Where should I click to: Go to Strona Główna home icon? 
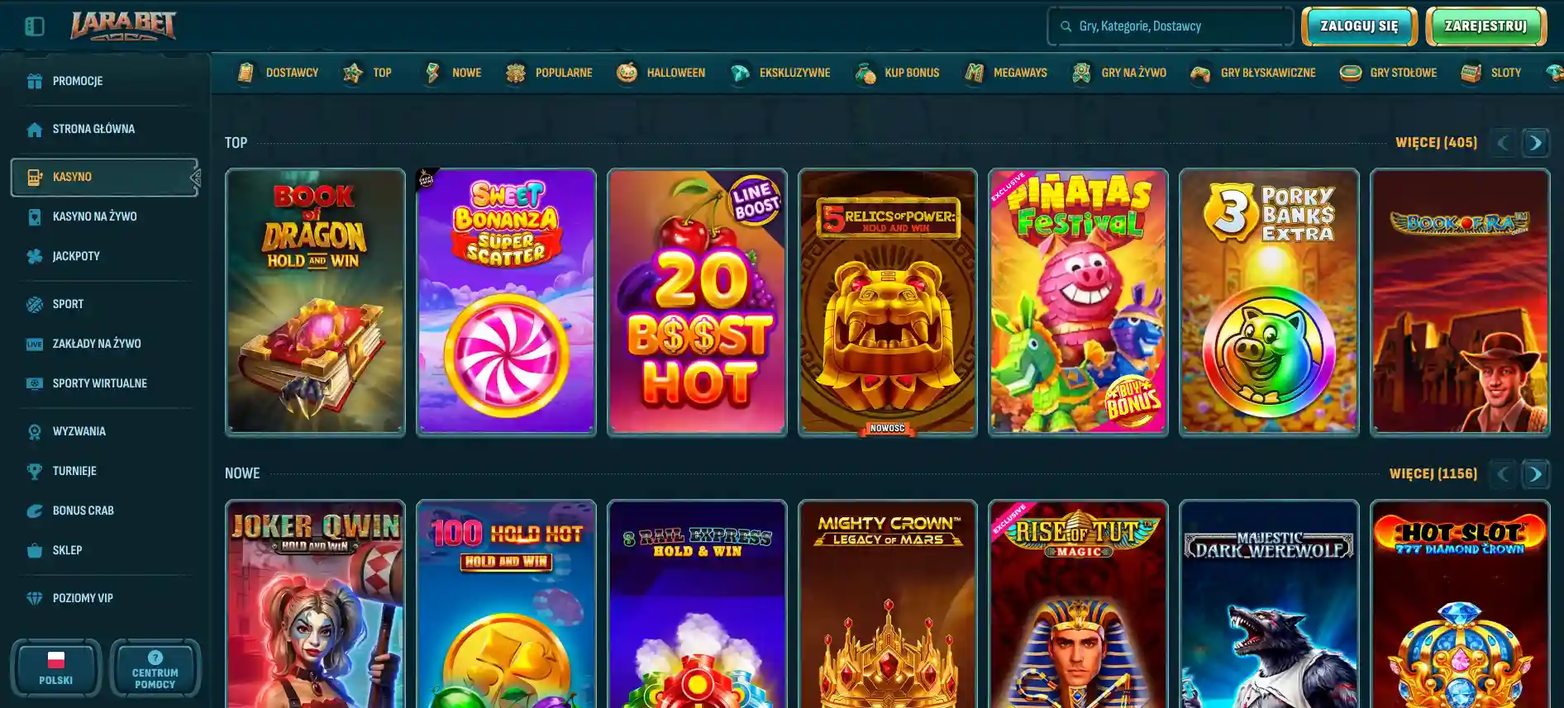35,129
